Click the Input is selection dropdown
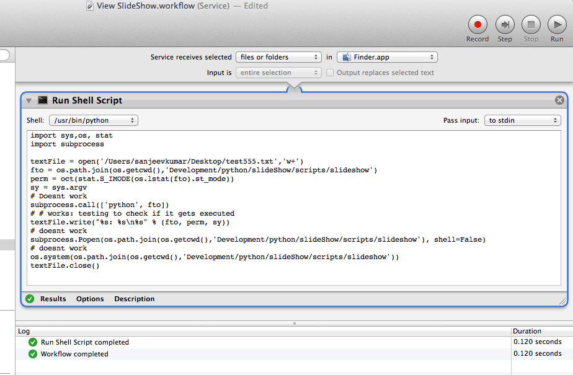 (x=278, y=73)
